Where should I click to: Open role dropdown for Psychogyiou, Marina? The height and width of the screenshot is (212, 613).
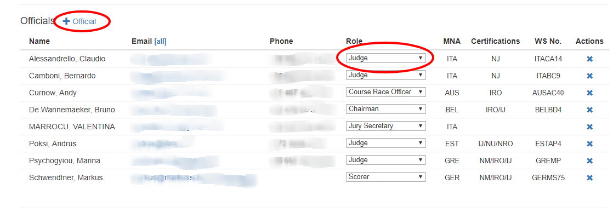(x=386, y=160)
